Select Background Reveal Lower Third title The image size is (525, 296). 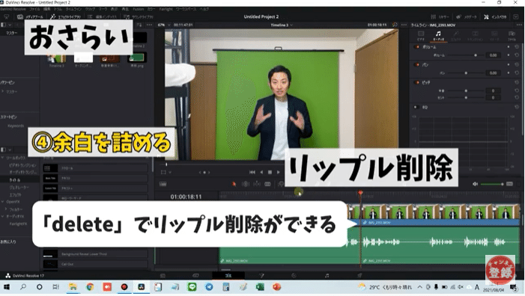pos(95,254)
